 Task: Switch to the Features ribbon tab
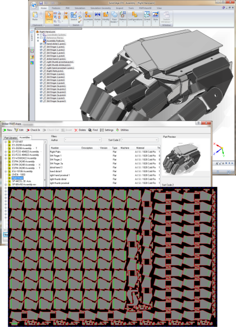point(56,8)
